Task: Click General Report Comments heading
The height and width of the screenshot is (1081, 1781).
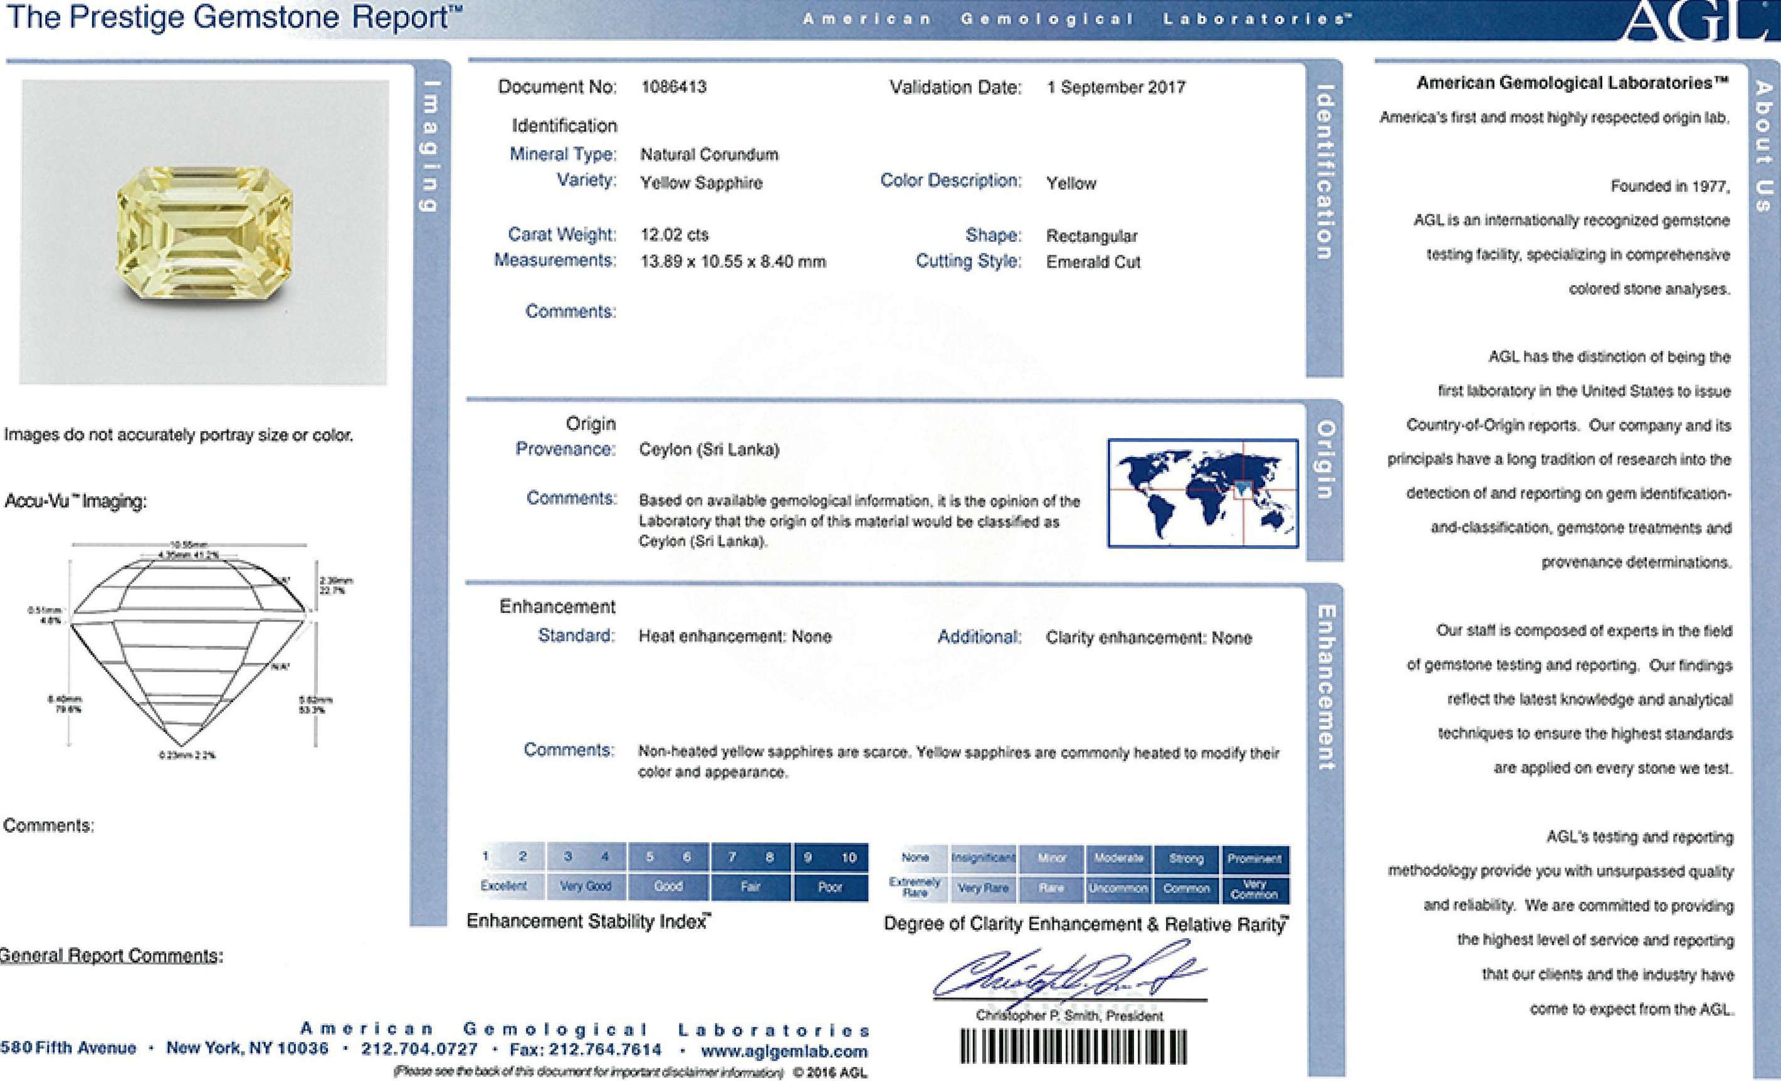Action: [112, 955]
